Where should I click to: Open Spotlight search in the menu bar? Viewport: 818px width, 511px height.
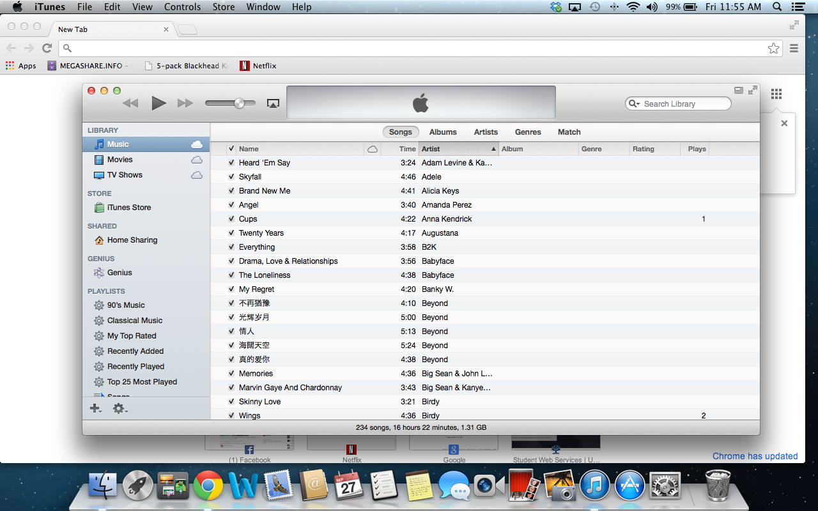[x=777, y=7]
